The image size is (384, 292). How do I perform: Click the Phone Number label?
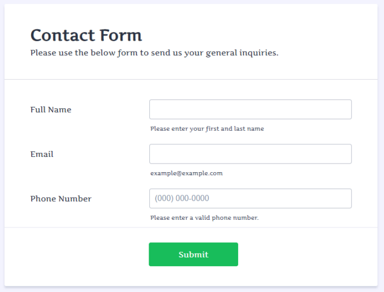coord(61,198)
